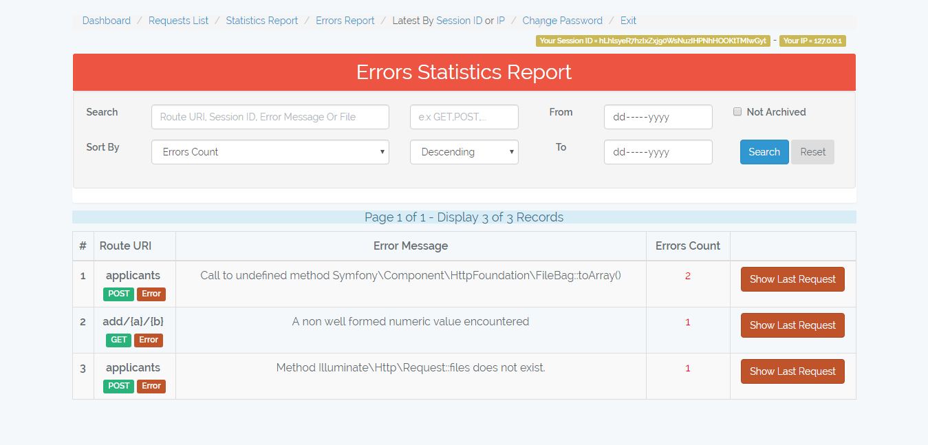This screenshot has width=928, height=445.
Task: Show last request for FileBag::toArray() error
Action: (792, 279)
